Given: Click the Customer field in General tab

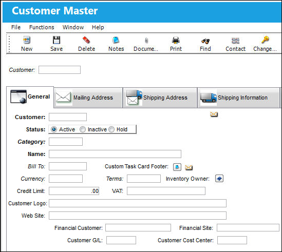Looking at the screenshot, I should [68, 117].
